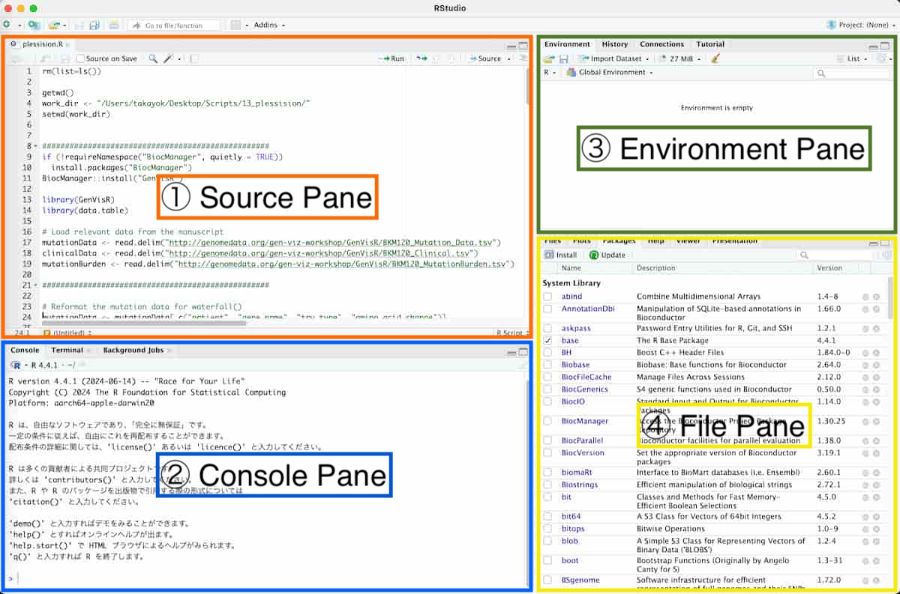Clear workspace objects with the broom icon
The height and width of the screenshot is (594, 900).
[715, 58]
